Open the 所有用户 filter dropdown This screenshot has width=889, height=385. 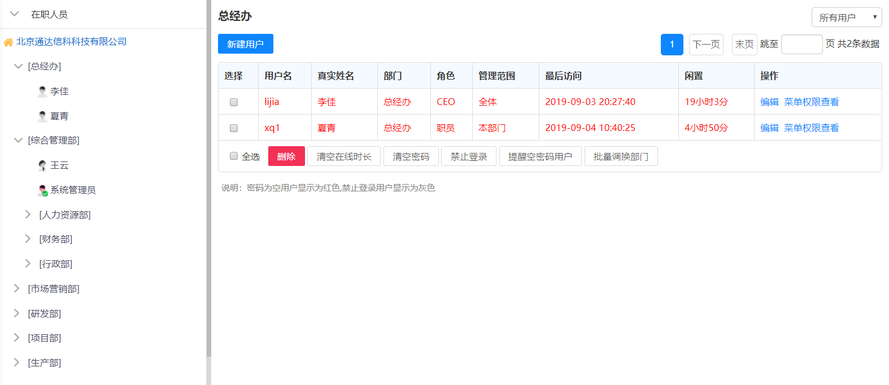click(846, 17)
